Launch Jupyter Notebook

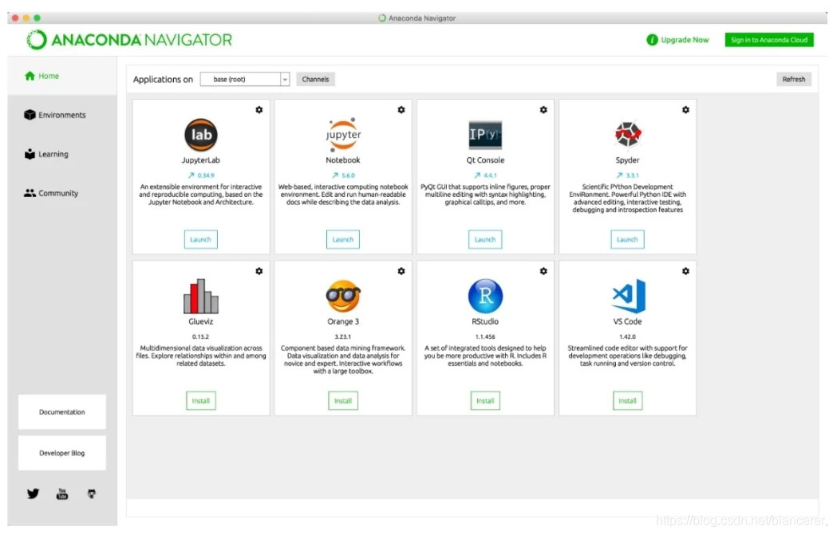(x=343, y=239)
